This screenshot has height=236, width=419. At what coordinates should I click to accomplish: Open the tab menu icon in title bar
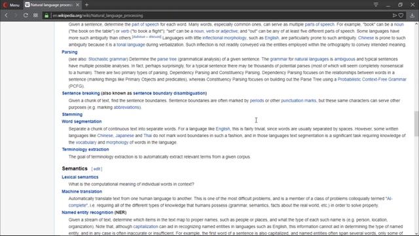click(x=376, y=5)
